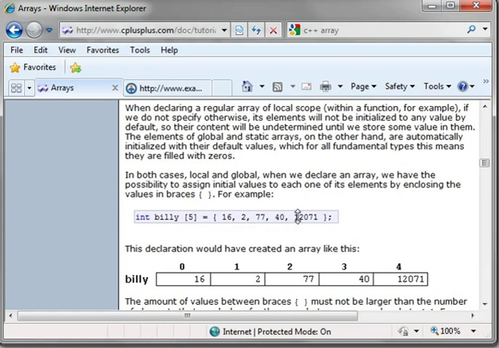Click the Read Mail envelope icon
The width and height of the screenshot is (499, 348).
tap(306, 87)
